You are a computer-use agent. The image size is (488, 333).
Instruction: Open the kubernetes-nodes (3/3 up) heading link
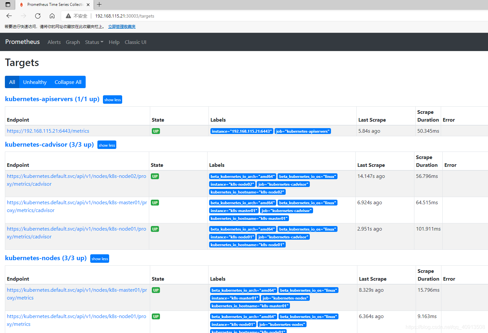coord(46,258)
